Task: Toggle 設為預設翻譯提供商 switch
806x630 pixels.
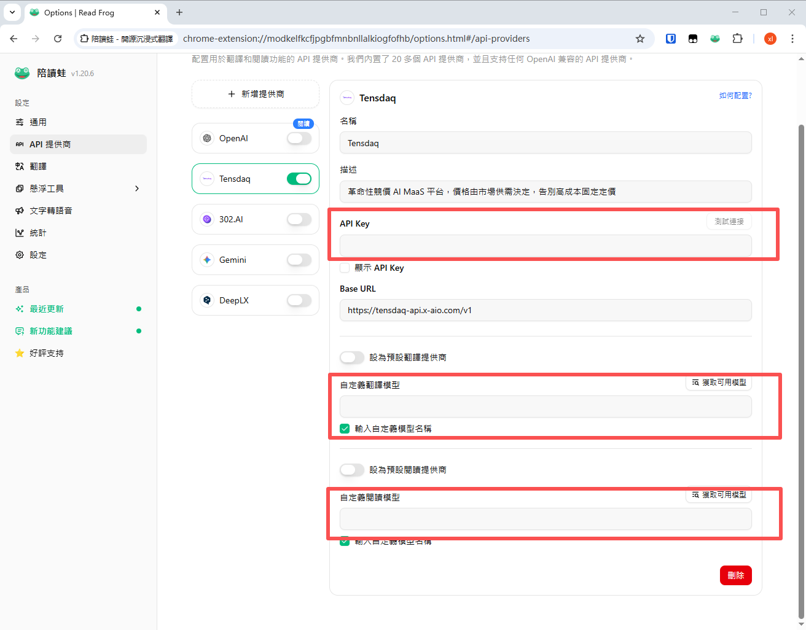Action: coord(352,357)
